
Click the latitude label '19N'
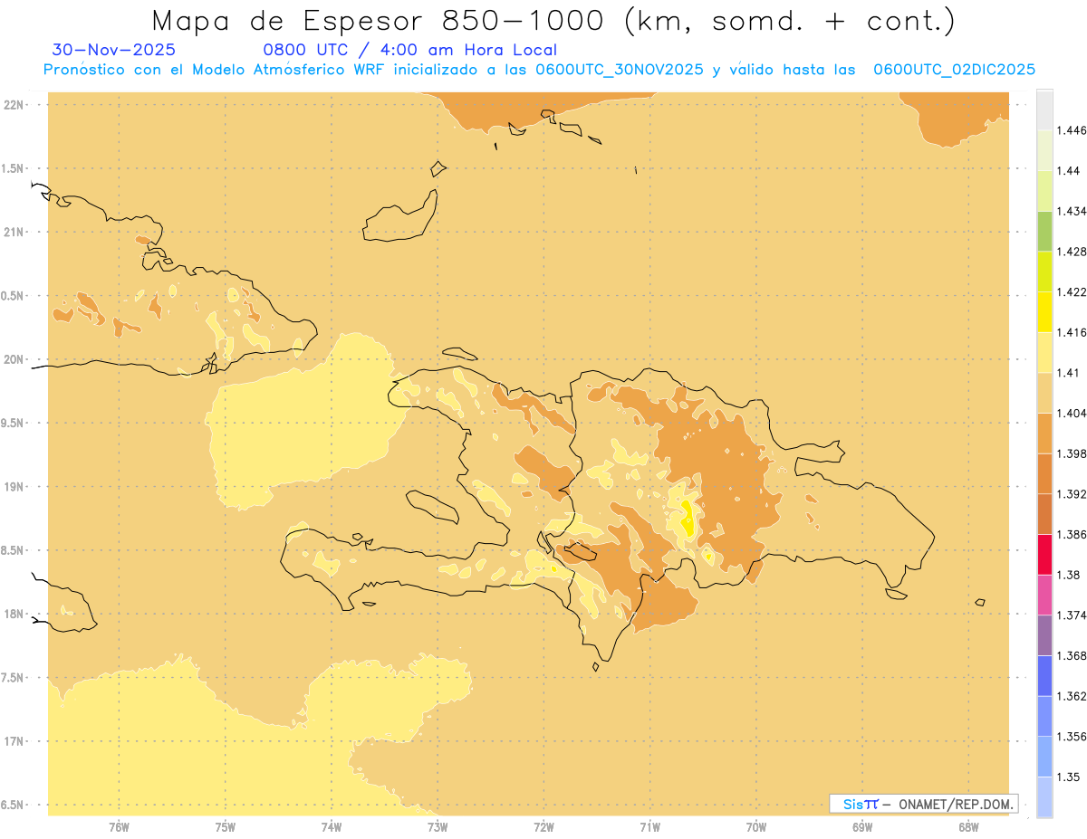(14, 487)
